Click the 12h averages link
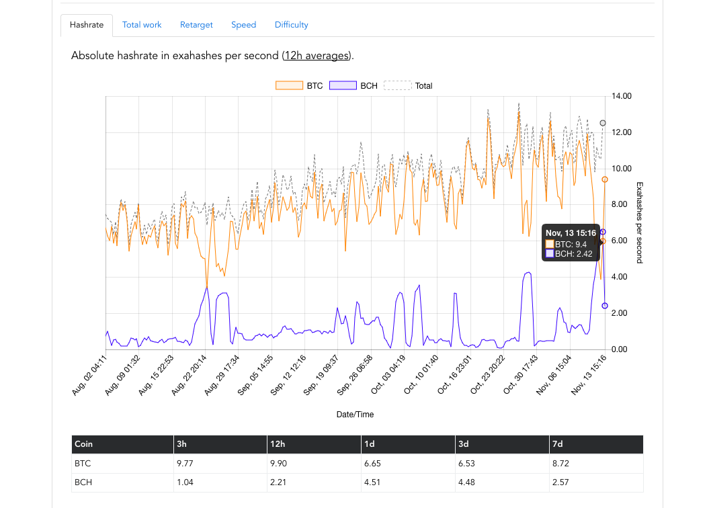The image size is (709, 508). (x=317, y=56)
